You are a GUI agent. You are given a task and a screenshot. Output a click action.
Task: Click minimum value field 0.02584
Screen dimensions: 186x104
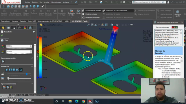(x=18, y=52)
